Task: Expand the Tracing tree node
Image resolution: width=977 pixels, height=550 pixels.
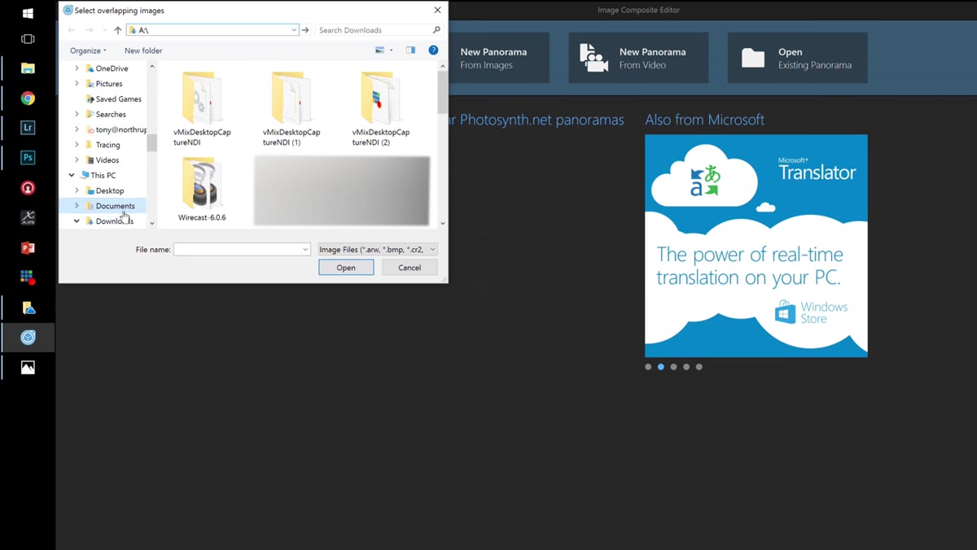Action: 77,144
